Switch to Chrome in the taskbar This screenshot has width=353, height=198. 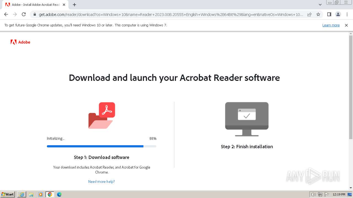click(50, 194)
